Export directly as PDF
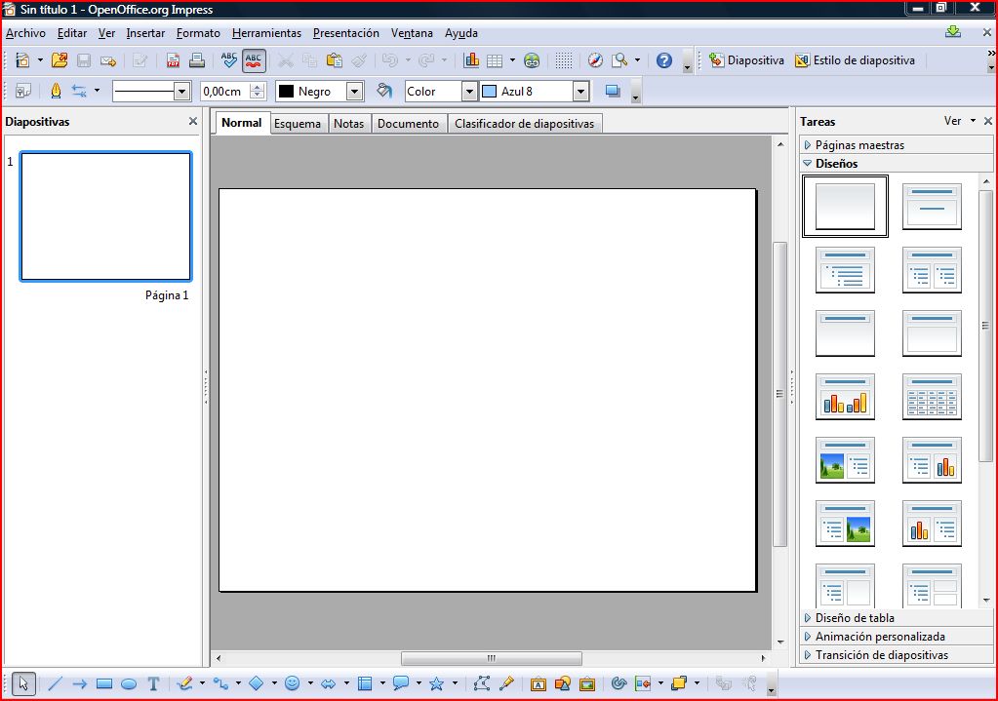 point(173,60)
